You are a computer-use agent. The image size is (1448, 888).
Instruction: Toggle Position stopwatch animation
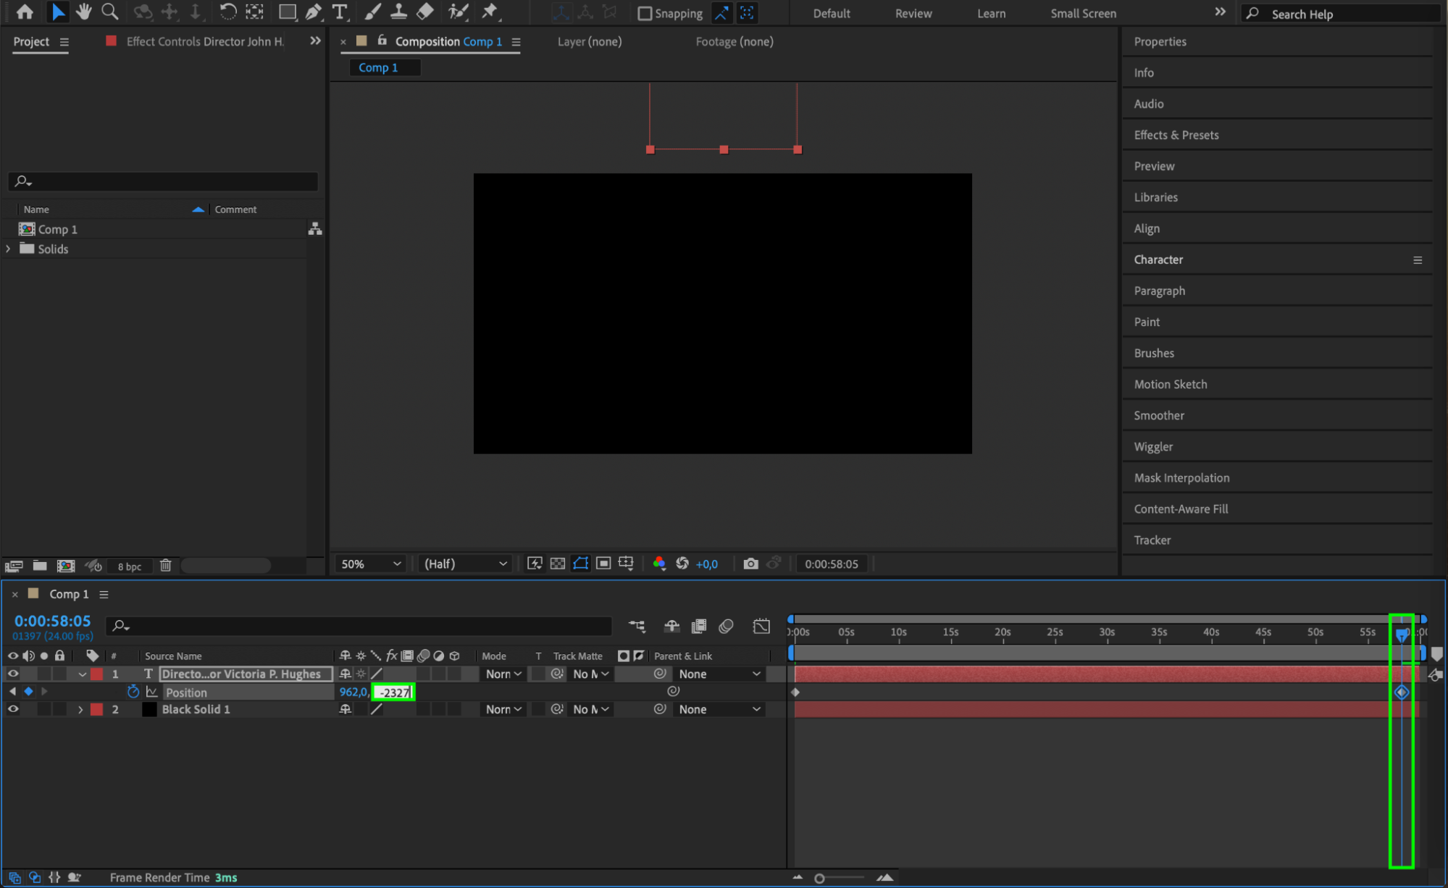point(133,692)
